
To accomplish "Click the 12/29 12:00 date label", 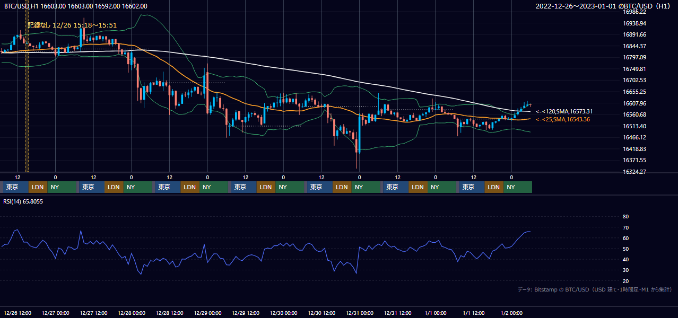I will [x=246, y=313].
